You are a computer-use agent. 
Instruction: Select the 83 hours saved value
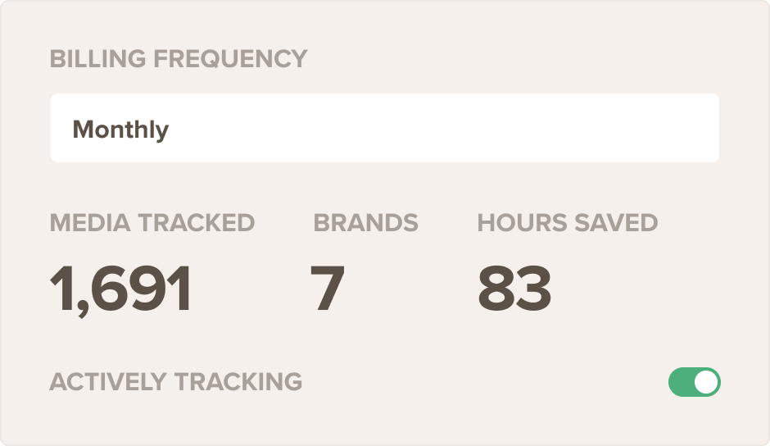[x=514, y=289]
